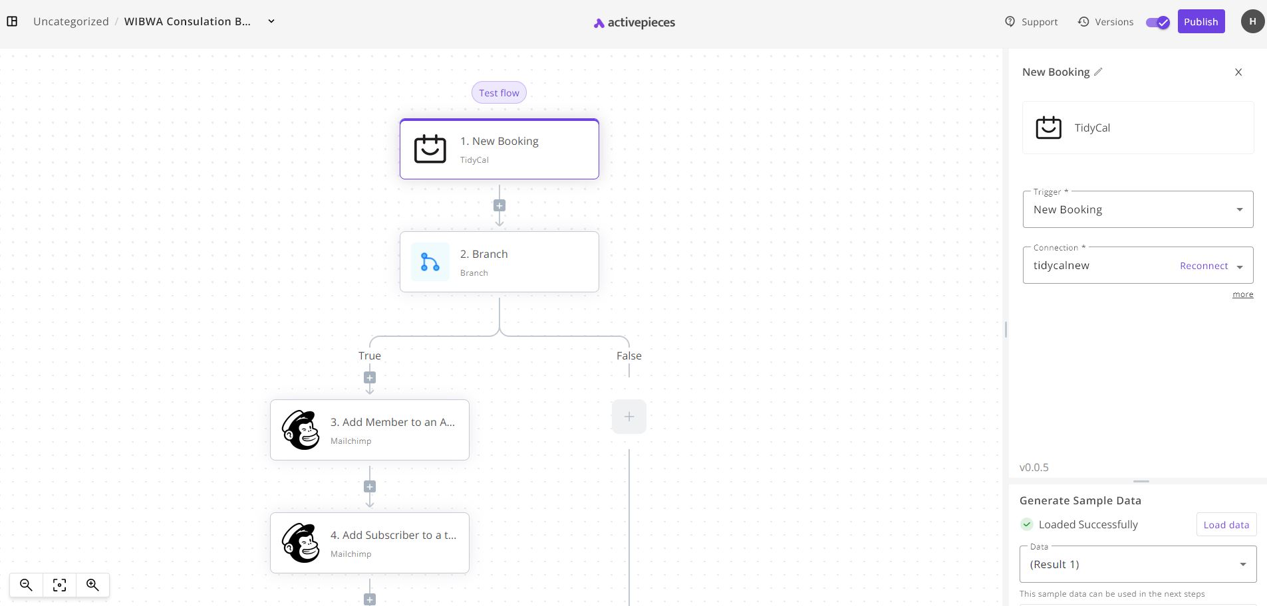
Task: Click the WIBWA Consulation flow title
Action: pos(188,21)
